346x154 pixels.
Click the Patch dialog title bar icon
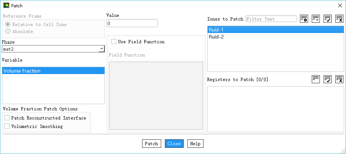pos(6,5)
